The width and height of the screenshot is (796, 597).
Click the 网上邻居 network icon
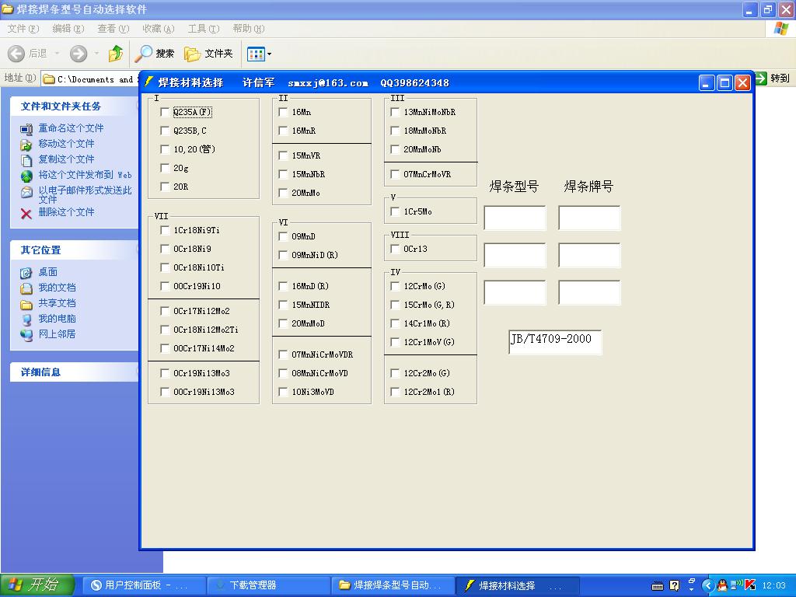tap(26, 335)
